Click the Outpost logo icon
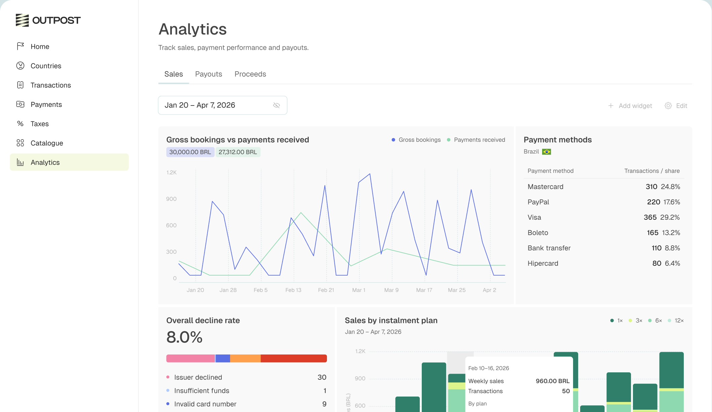 (x=22, y=20)
